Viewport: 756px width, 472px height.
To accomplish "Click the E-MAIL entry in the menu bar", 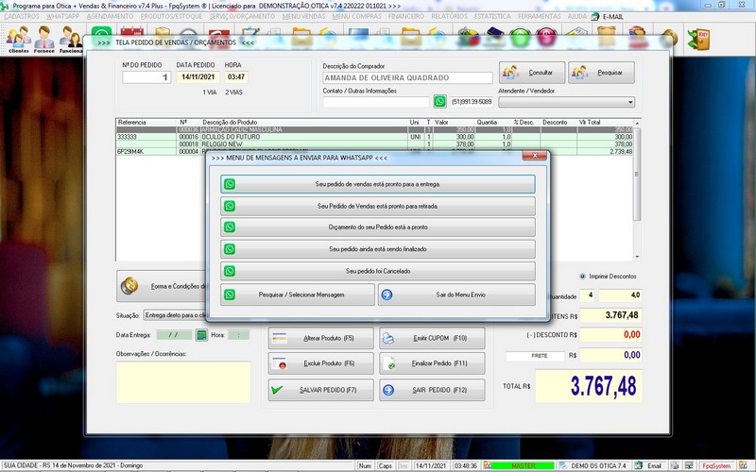I will click(608, 16).
